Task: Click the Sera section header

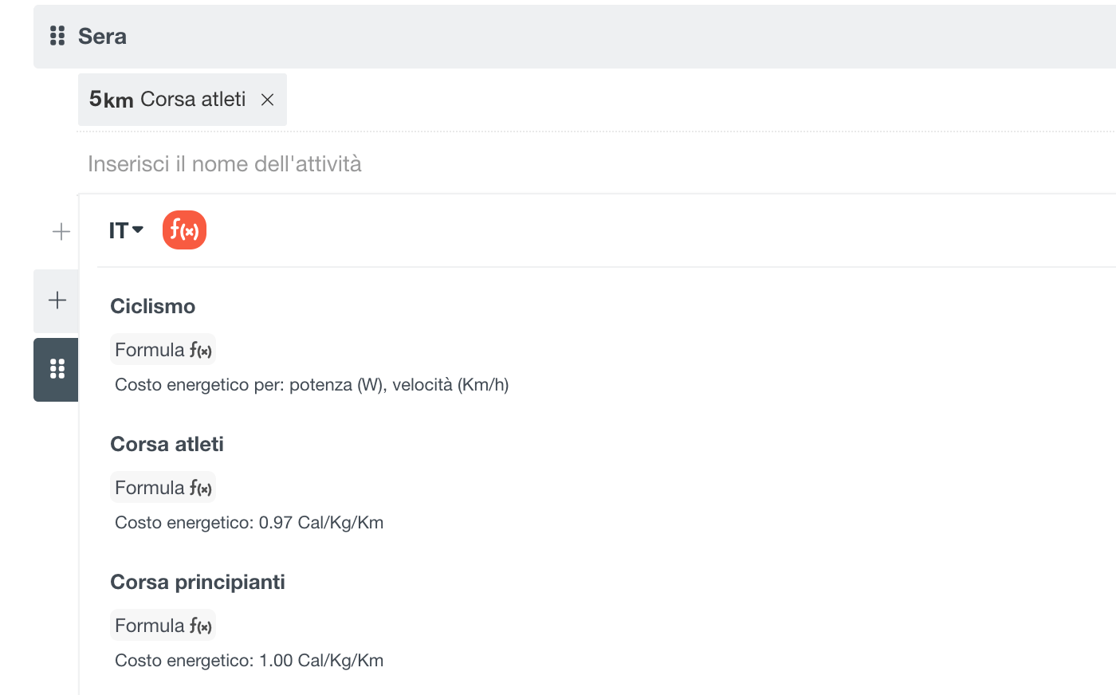Action: click(574, 37)
